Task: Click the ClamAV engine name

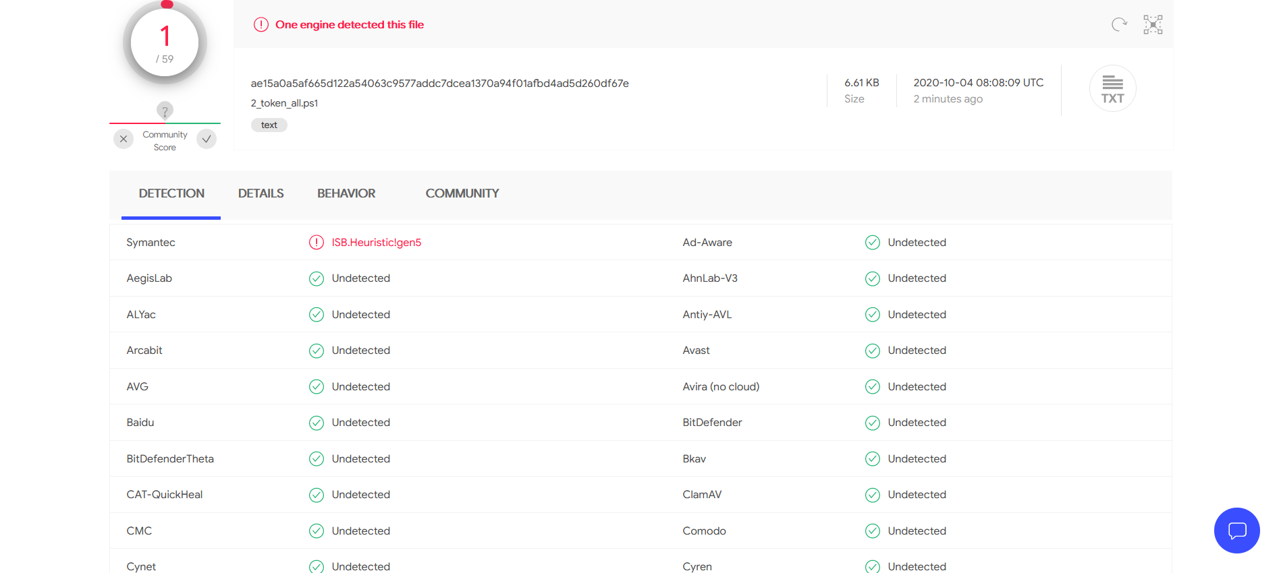Action: tap(703, 495)
